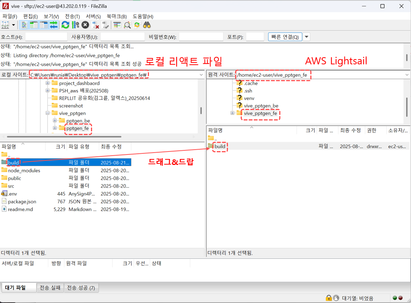Expand the project_dashbaord folder
Screen dimensions: 411x303
tap(48, 83)
